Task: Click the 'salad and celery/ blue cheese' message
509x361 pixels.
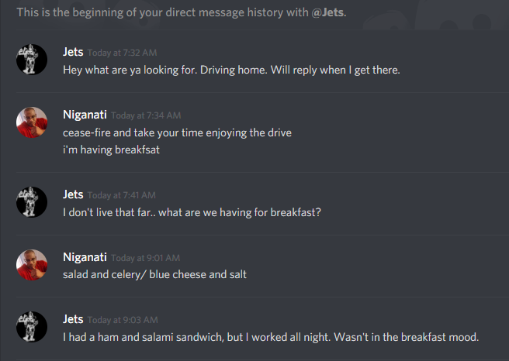Action: click(x=154, y=274)
